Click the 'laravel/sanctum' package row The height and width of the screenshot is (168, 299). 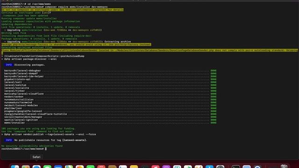110,85
